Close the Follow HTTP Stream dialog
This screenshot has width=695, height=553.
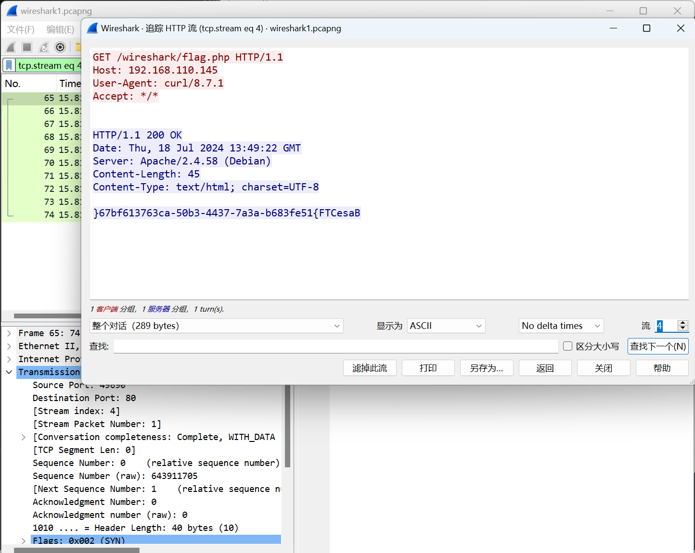pos(681,28)
